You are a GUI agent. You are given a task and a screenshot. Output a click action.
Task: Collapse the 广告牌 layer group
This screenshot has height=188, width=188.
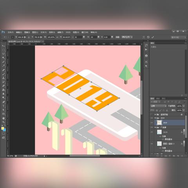(x=155, y=127)
